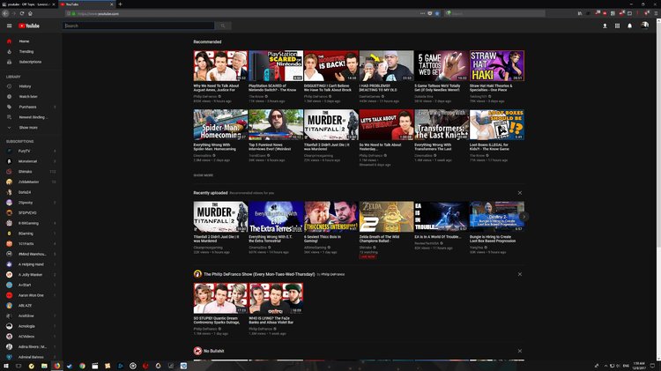
Task: Play Transformers The Last Knight thumbnail
Action: click(442, 125)
